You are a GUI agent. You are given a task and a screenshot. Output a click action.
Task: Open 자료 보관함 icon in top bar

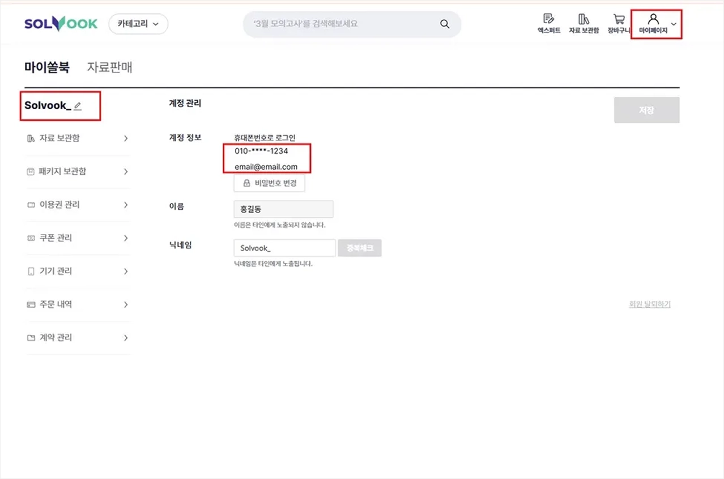[x=584, y=19]
